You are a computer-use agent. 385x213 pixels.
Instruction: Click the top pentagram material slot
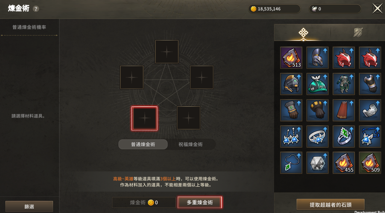coord(167,52)
